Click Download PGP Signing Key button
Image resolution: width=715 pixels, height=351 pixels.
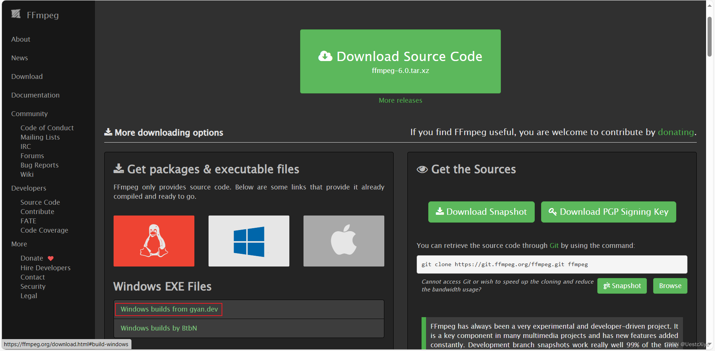point(608,212)
